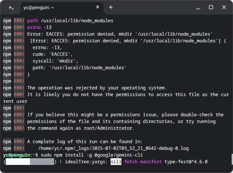Click the terminal app icon in tab strip
The image size is (233, 173).
tap(11, 8)
